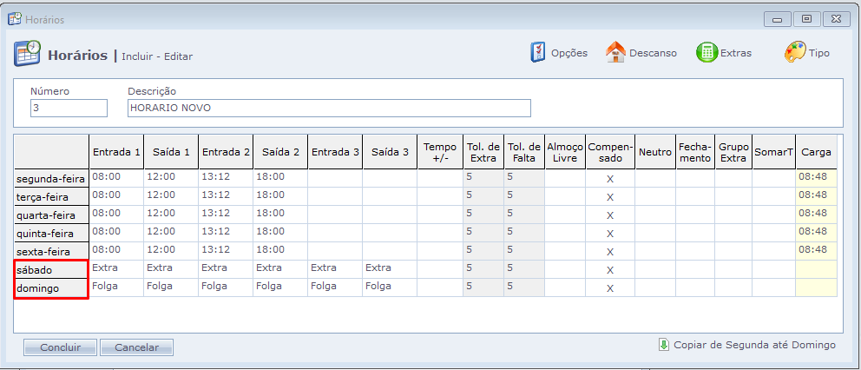Click the Número input field
Image resolution: width=861 pixels, height=370 pixels.
point(69,108)
